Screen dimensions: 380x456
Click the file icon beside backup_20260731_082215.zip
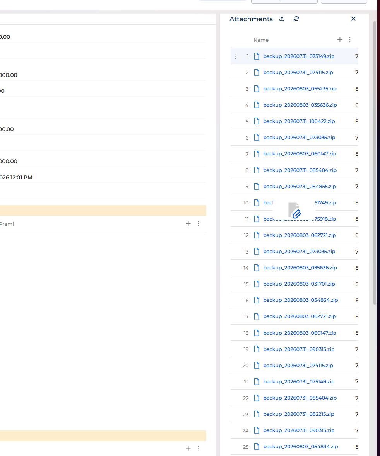(257, 414)
